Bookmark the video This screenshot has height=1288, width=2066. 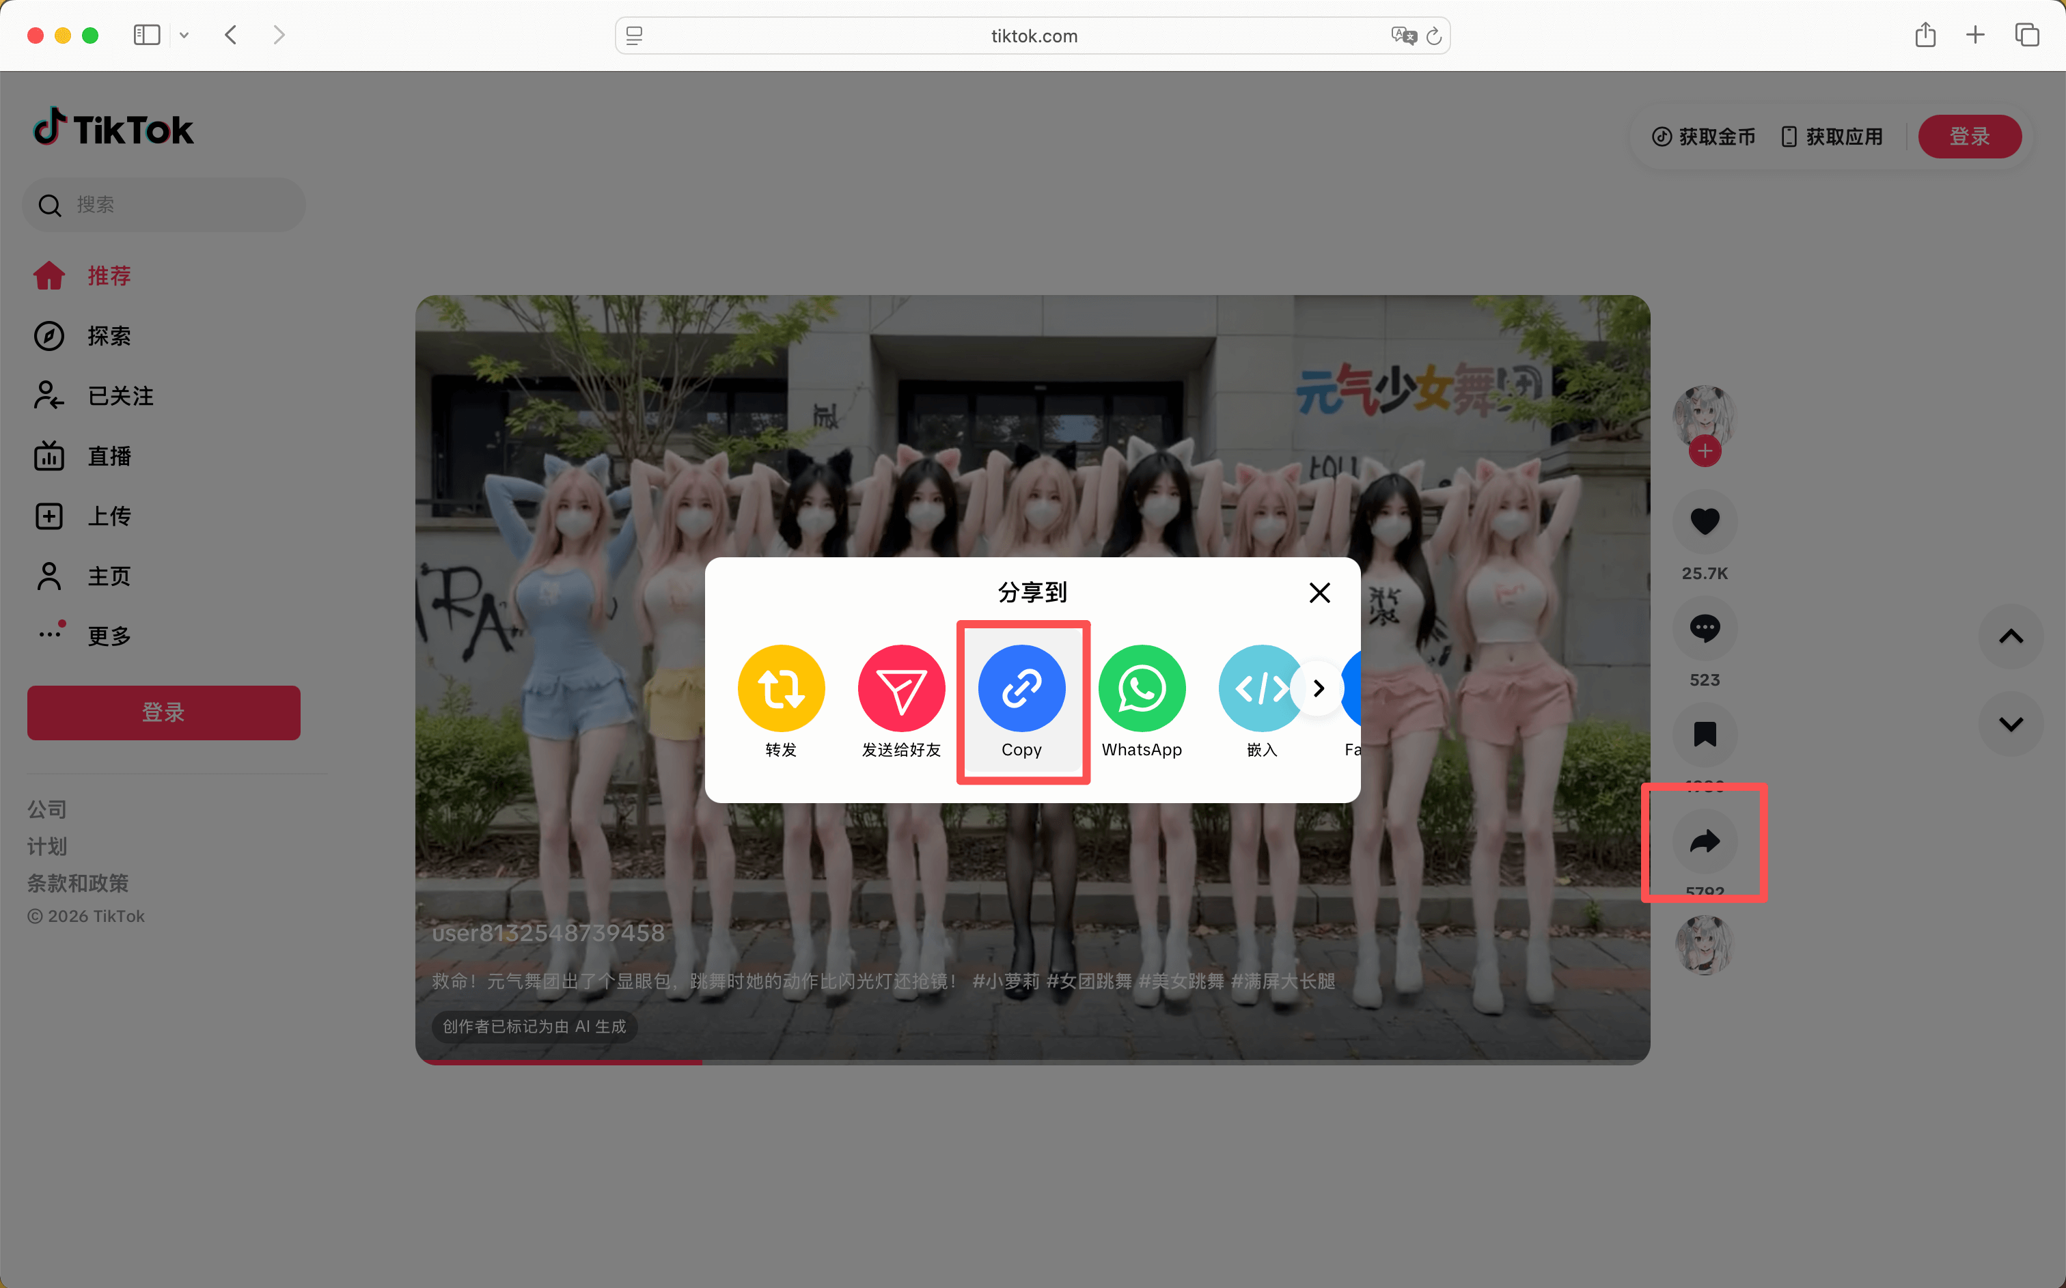[1704, 734]
